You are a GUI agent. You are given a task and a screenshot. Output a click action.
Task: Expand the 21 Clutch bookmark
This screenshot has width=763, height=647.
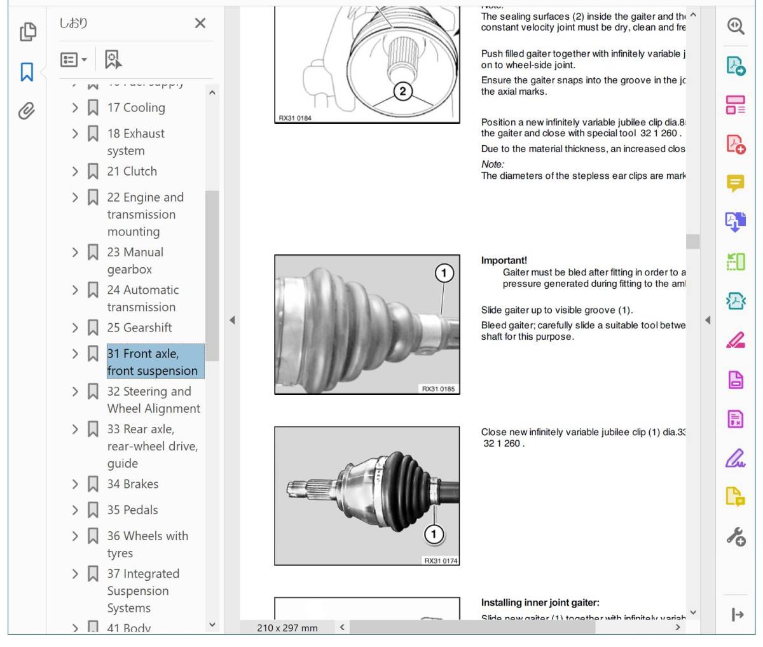(75, 172)
